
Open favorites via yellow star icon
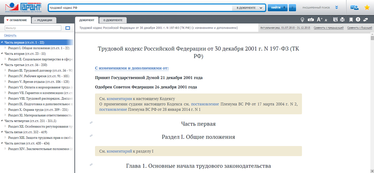click(367, 8)
